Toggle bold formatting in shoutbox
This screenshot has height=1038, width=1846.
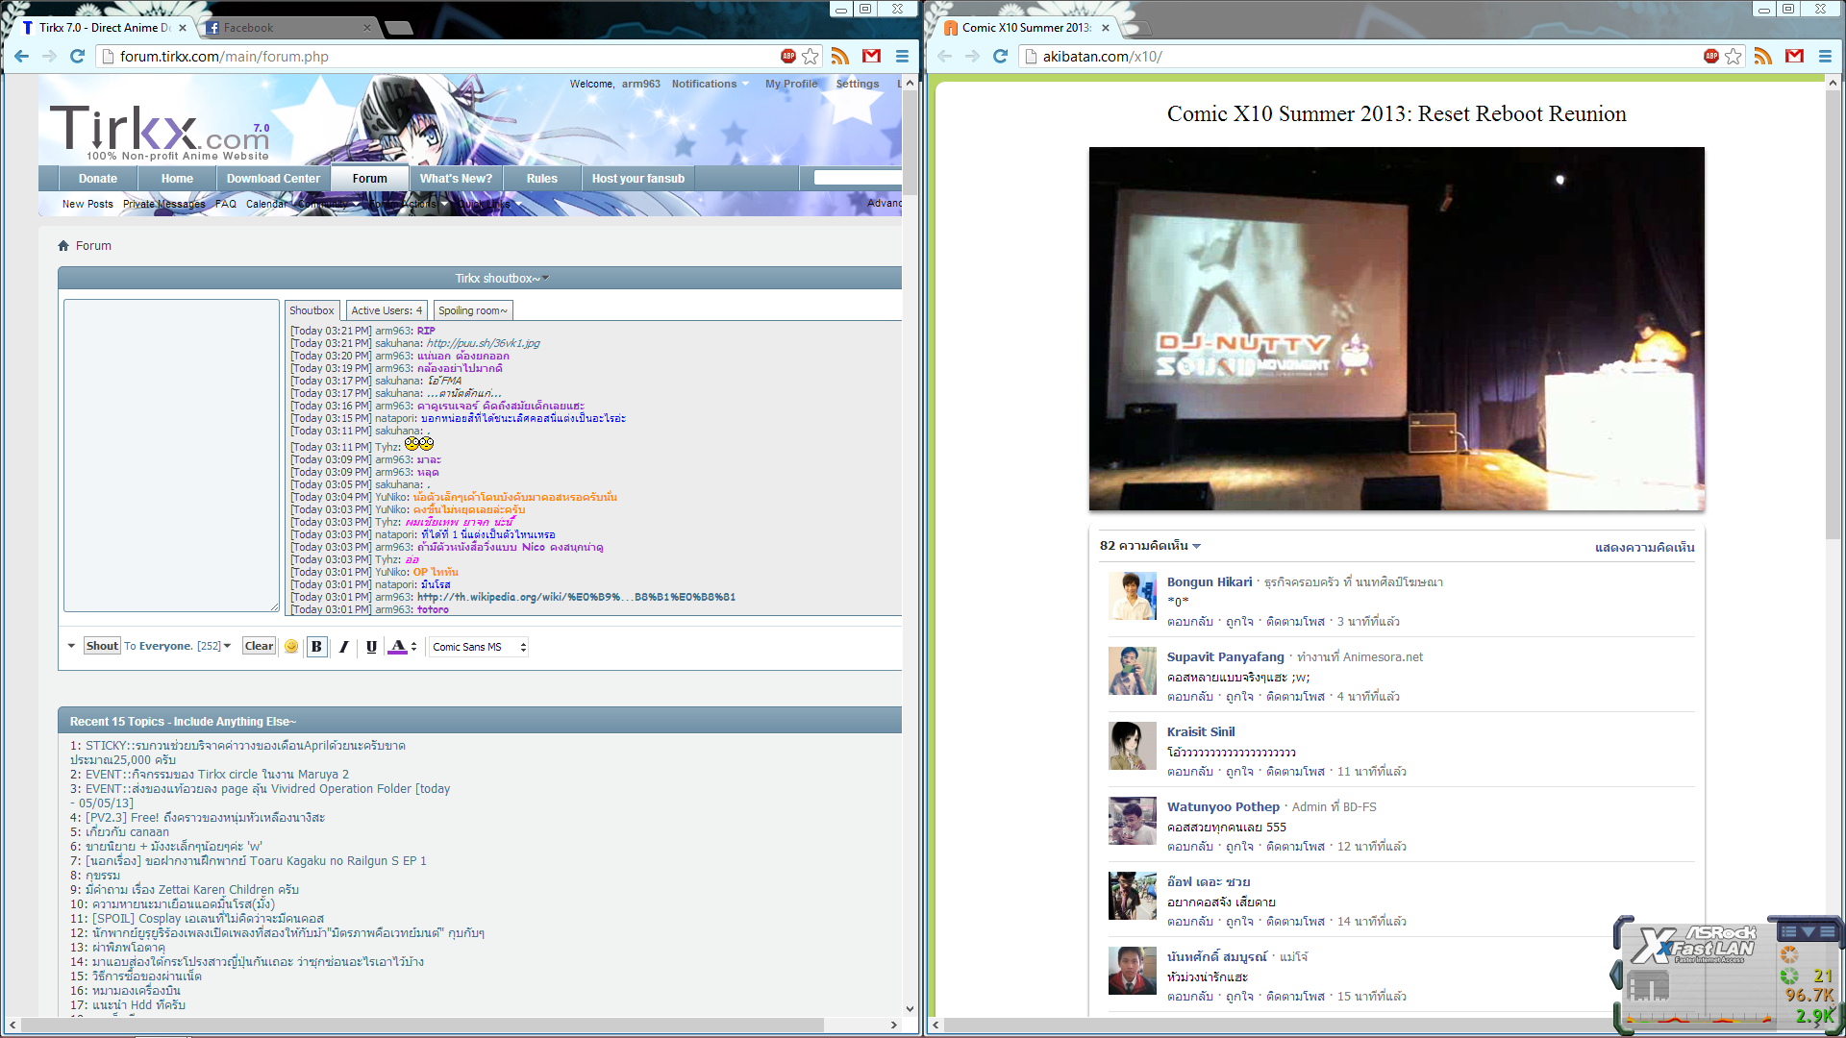pos(316,647)
